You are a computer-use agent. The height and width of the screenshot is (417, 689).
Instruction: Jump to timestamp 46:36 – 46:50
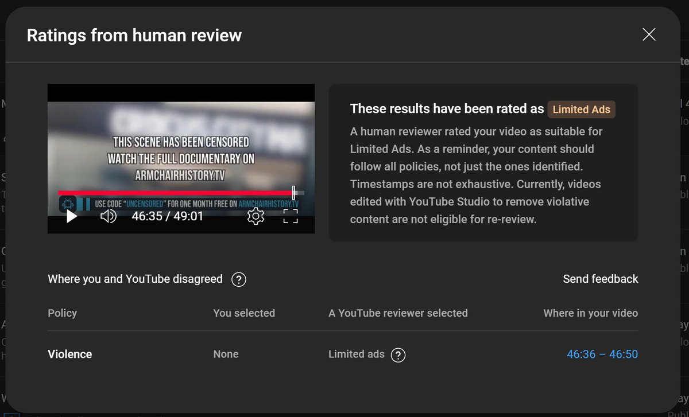602,354
